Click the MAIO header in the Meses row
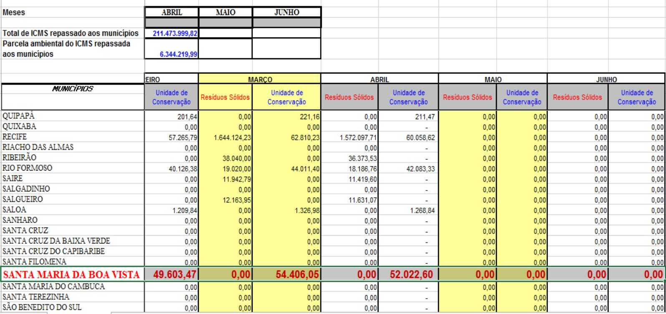This screenshot has width=666, height=314. [x=225, y=13]
